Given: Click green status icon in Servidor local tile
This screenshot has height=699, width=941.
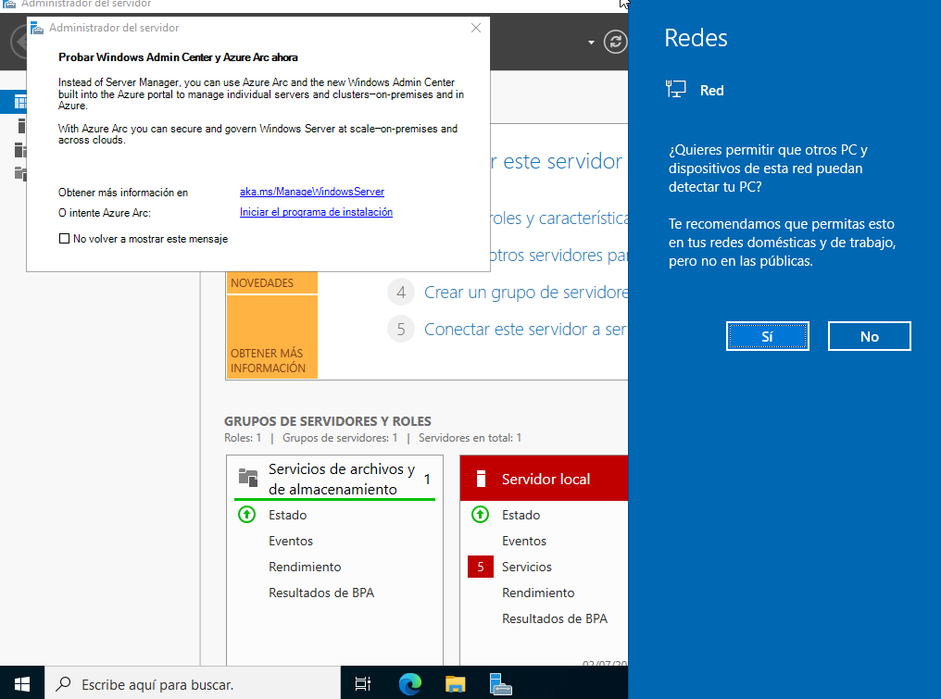Looking at the screenshot, I should coord(480,514).
